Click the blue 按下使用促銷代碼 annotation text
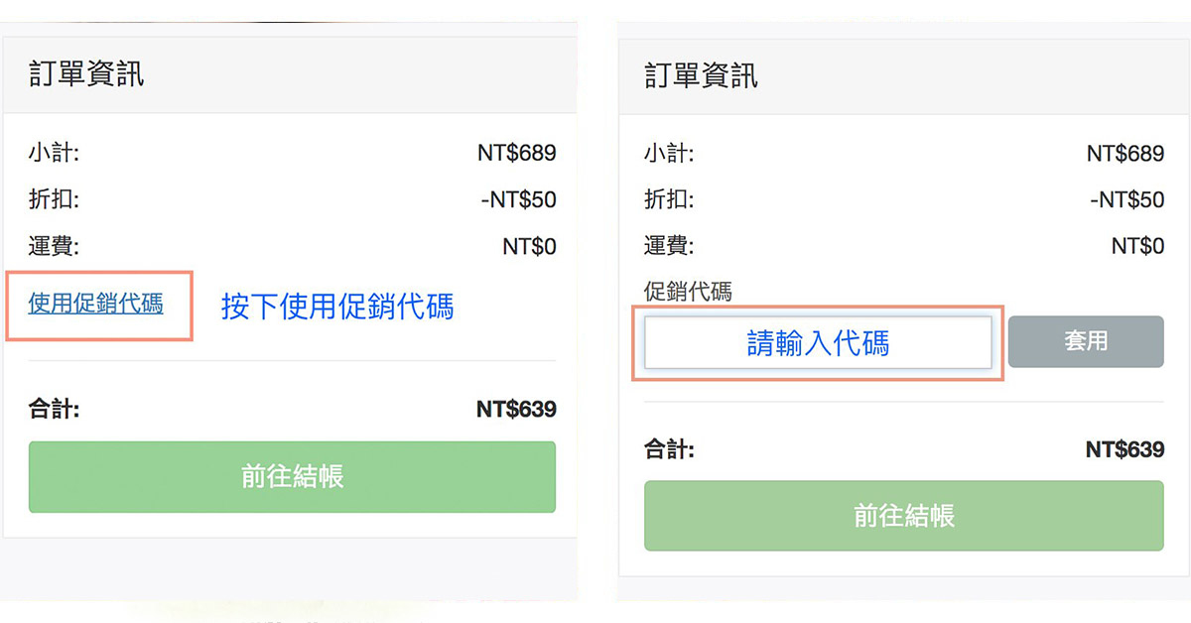 coord(337,307)
